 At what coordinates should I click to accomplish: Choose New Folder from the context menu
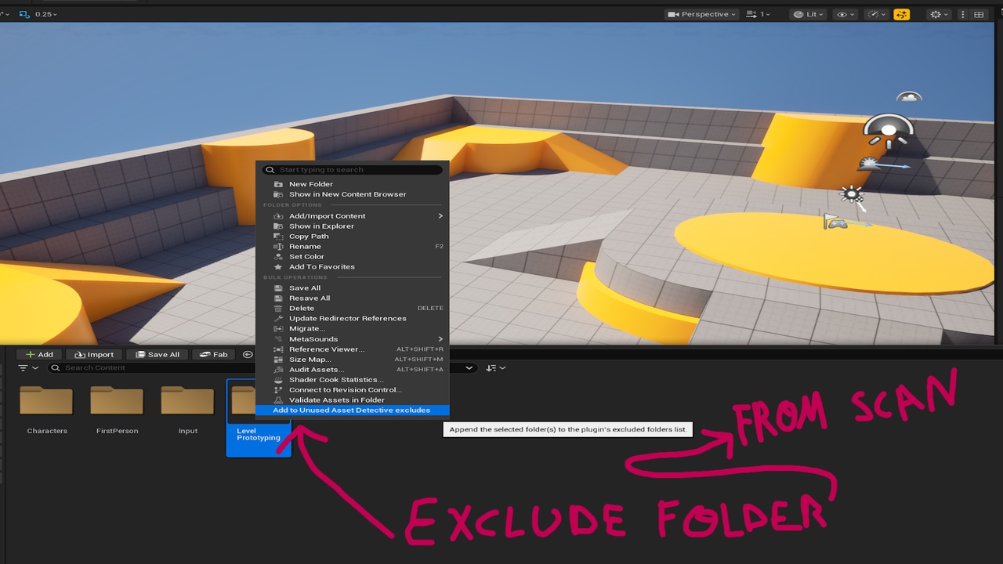[353, 184]
